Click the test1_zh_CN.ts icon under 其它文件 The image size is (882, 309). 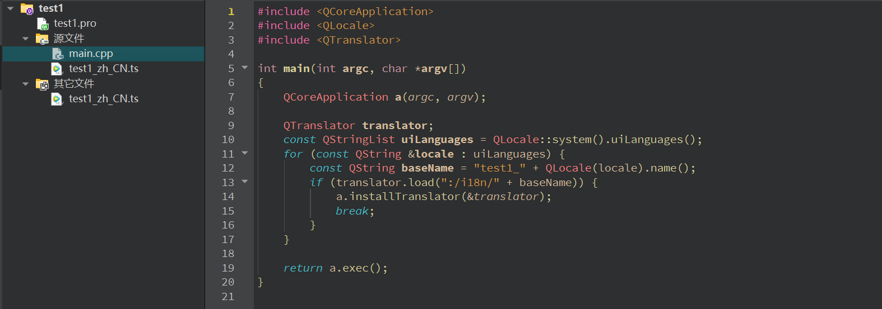tap(57, 99)
